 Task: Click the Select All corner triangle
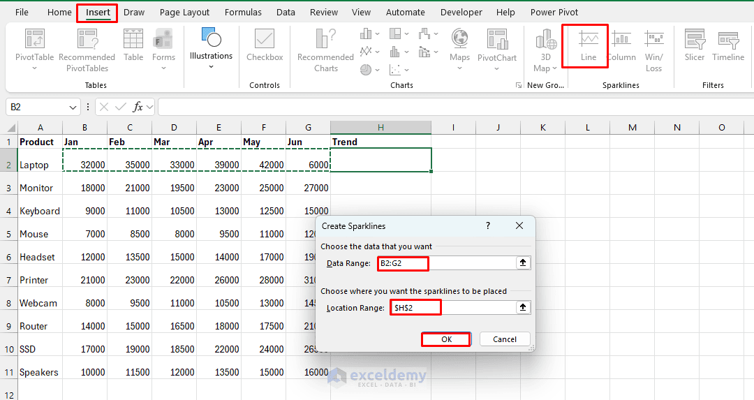(x=11, y=128)
